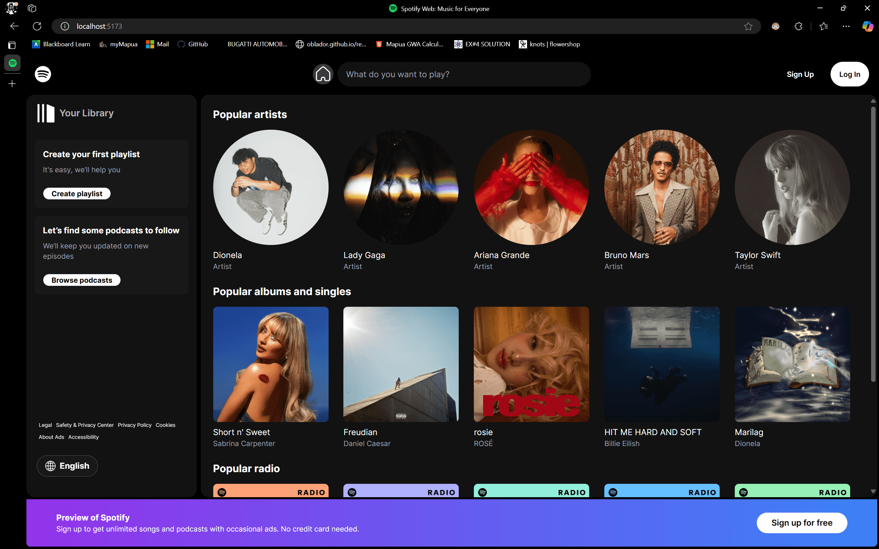Click Sabrina Carpenter artist name
This screenshot has width=879, height=549.
[244, 443]
